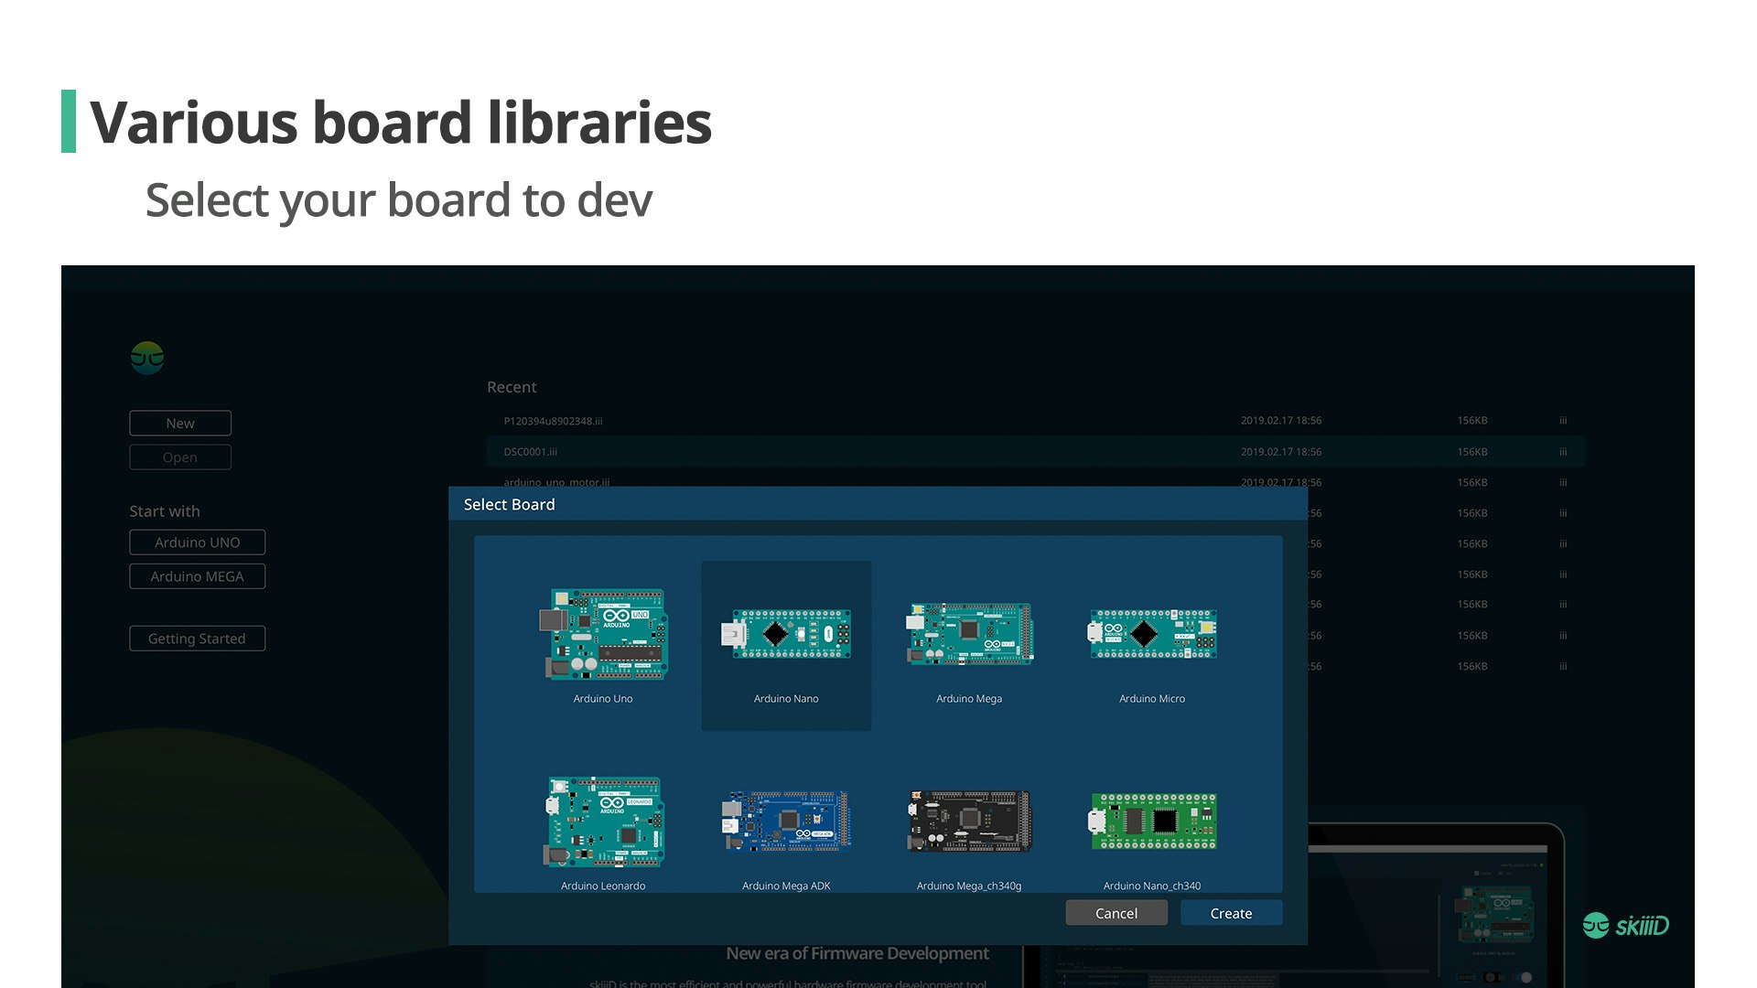Viewport: 1757px width, 988px height.
Task: Start with Arduino UNO
Action: pos(197,542)
